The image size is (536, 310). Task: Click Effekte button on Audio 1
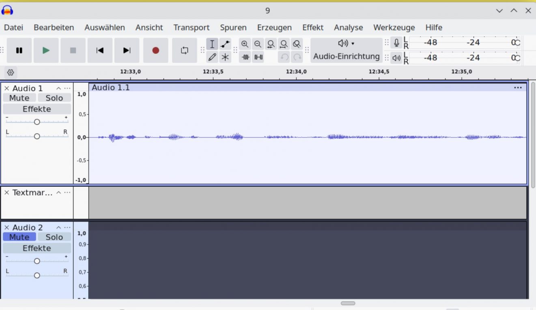click(37, 109)
